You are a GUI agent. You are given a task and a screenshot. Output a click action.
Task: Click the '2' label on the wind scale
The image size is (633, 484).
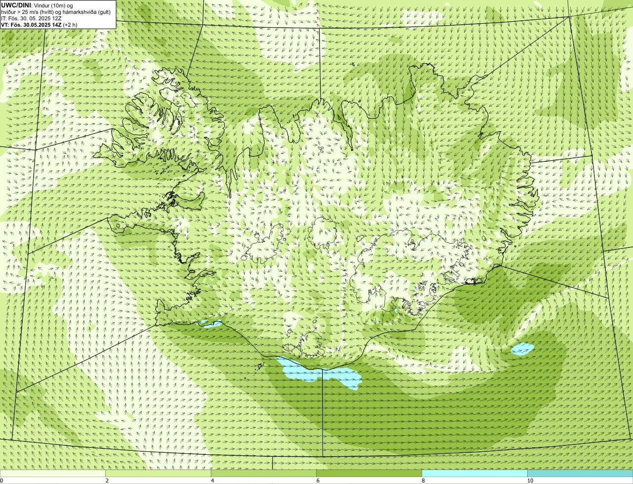(x=107, y=481)
